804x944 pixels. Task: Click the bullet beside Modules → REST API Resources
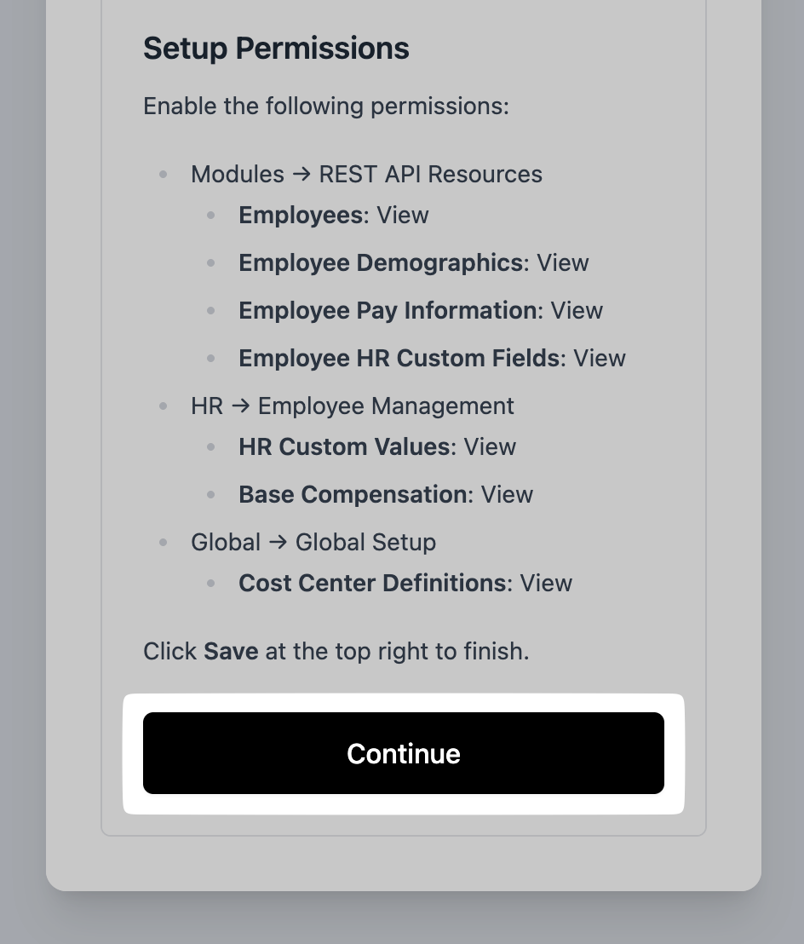pyautogui.click(x=163, y=175)
